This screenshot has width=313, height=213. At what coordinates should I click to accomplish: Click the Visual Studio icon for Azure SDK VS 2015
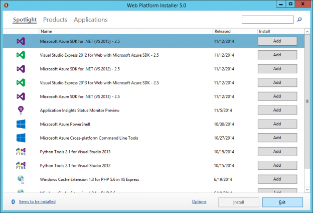click(x=21, y=41)
